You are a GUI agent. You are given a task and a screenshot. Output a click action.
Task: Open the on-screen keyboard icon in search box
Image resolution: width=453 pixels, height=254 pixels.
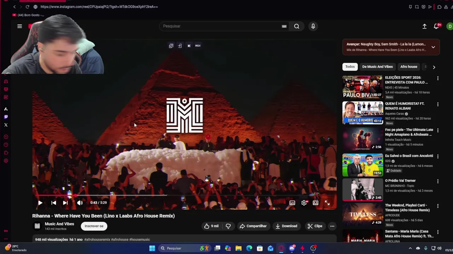tap(284, 26)
